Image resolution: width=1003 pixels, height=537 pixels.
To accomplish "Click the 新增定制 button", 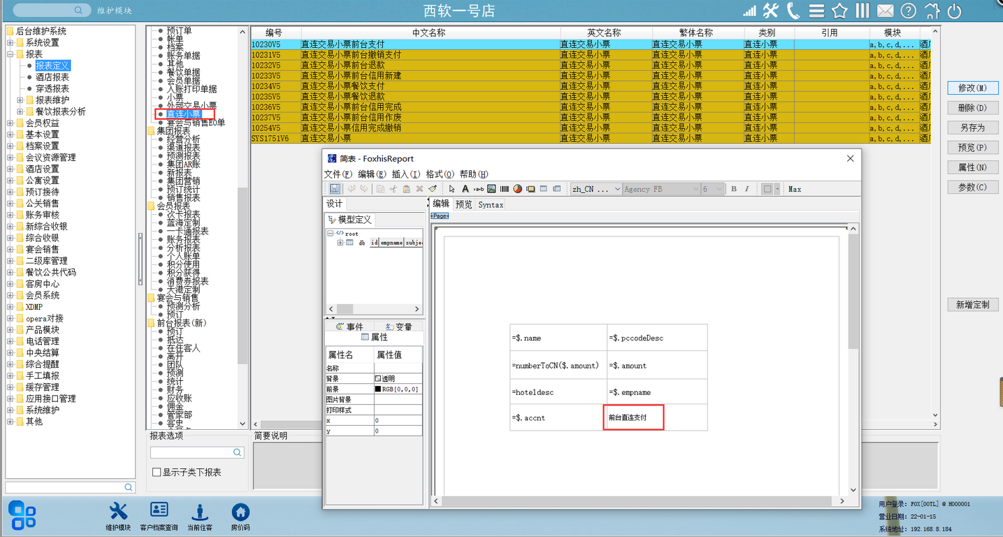I will 972,305.
